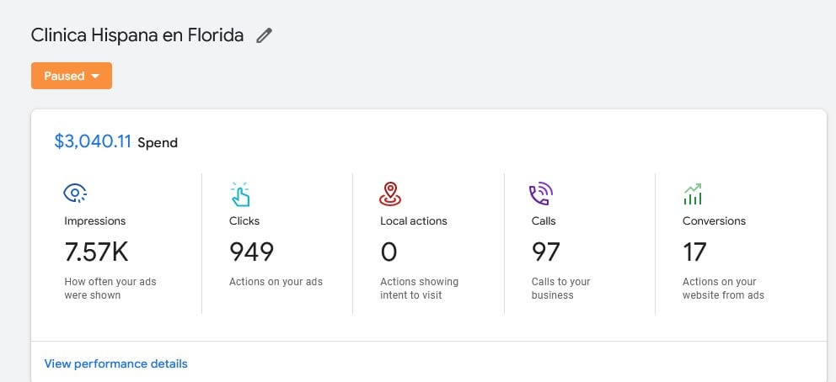Click the 97 calls value
The width and height of the screenshot is (836, 382).
click(x=546, y=252)
